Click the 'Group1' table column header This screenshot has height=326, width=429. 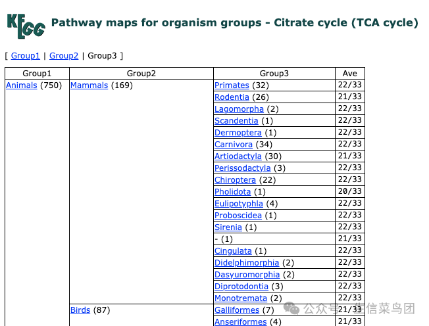pos(37,73)
